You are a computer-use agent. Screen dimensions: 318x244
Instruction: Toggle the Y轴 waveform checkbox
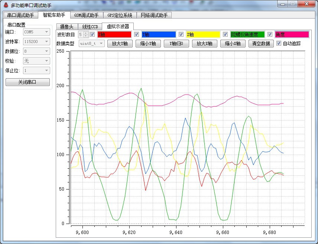pyautogui.click(x=137, y=34)
